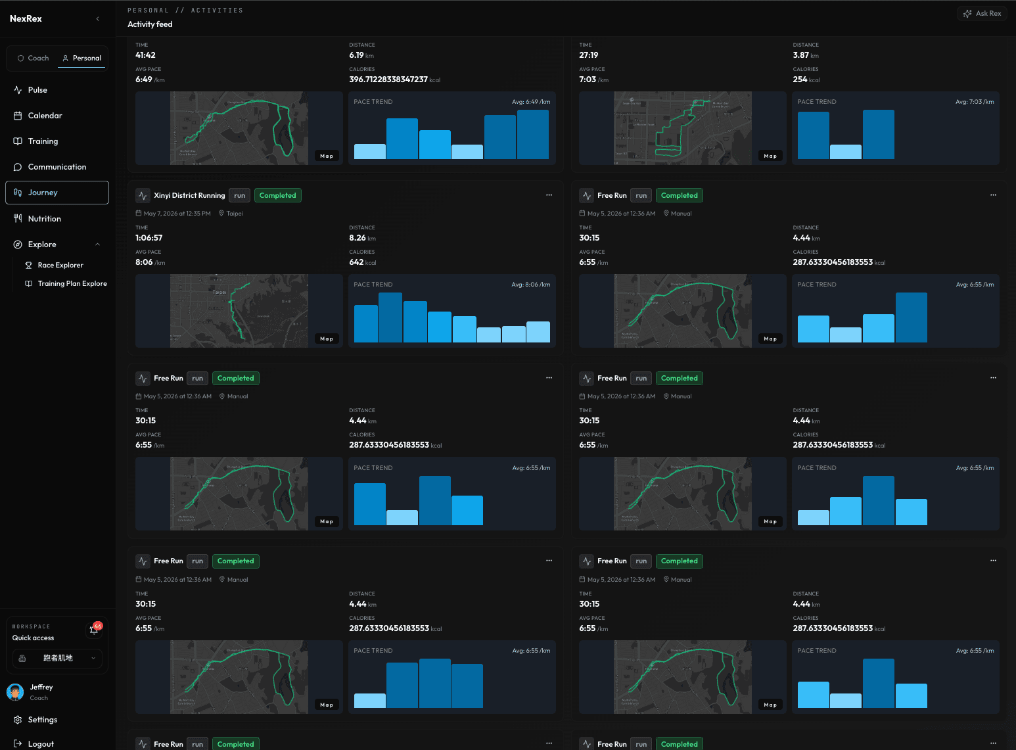The width and height of the screenshot is (1016, 750).
Task: Click the Communication chat bubble icon
Action: click(x=18, y=167)
